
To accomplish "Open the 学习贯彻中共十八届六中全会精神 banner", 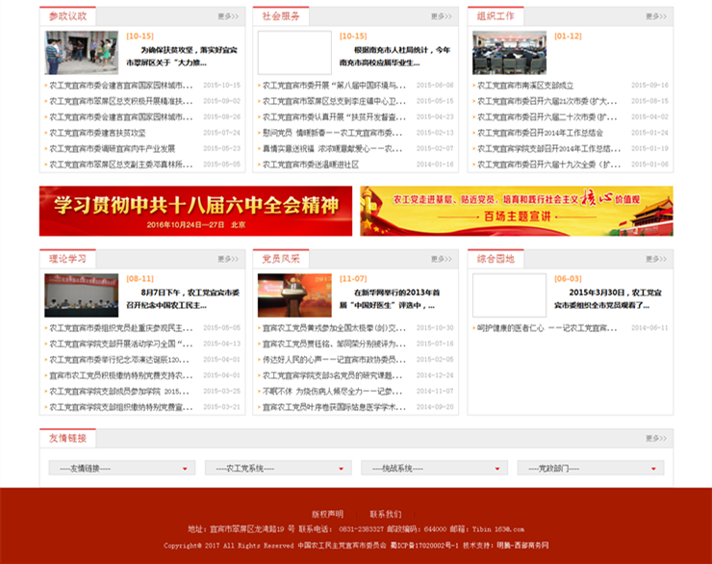I will [195, 211].
